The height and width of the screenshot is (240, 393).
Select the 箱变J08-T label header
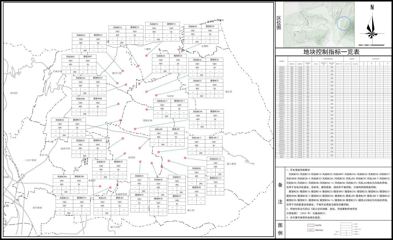click(x=214, y=138)
